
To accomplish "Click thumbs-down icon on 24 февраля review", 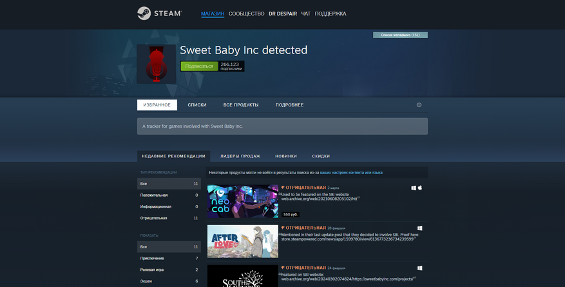I will tap(283, 268).
